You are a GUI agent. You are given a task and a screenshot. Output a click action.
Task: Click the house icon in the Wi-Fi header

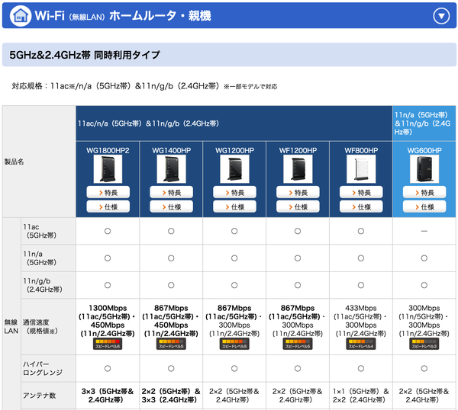[x=20, y=16]
